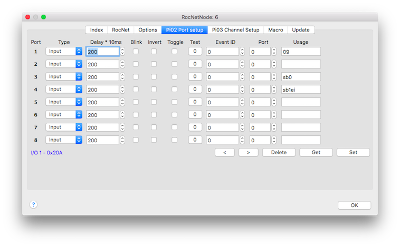This screenshot has width=400, height=247.
Task: Expand the Type dropdown for port 4
Action: tap(64, 90)
